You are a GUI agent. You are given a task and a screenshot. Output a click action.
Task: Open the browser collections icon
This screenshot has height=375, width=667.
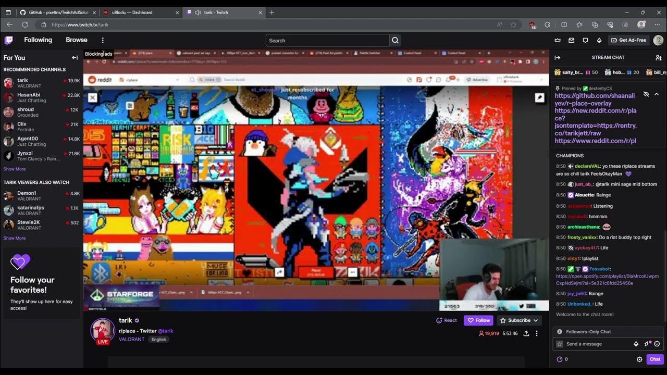tap(595, 24)
